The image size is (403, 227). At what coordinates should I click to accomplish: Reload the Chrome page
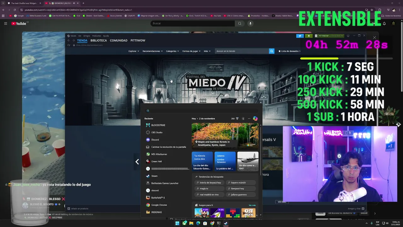[x=14, y=10]
